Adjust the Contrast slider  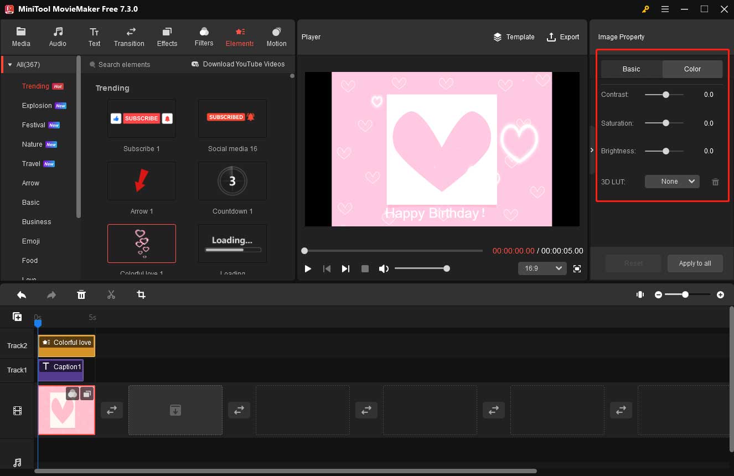tap(664, 95)
